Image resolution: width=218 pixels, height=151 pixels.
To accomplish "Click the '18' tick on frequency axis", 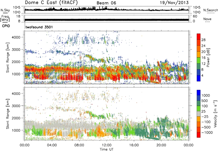I will pyautogui.click(x=18, y=16).
